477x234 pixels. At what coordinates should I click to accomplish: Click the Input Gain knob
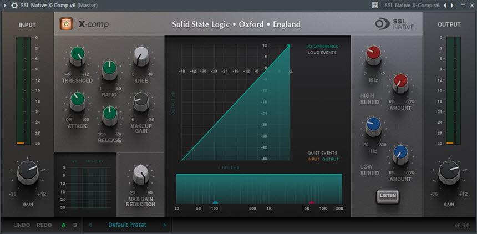click(x=28, y=173)
